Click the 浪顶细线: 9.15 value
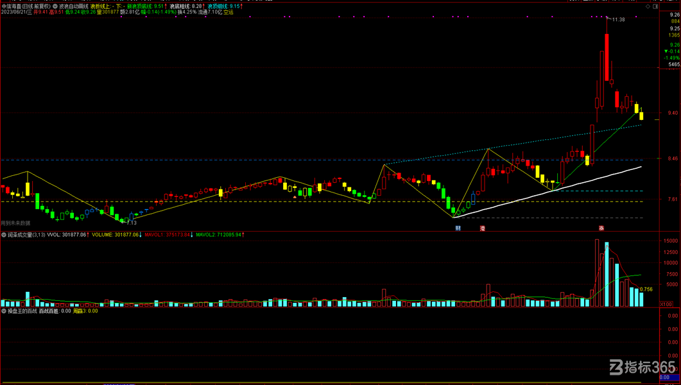This screenshot has height=385, width=681. pos(223,7)
